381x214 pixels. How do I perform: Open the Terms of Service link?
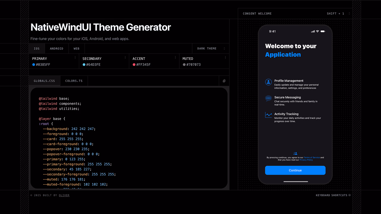pyautogui.click(x=312, y=158)
